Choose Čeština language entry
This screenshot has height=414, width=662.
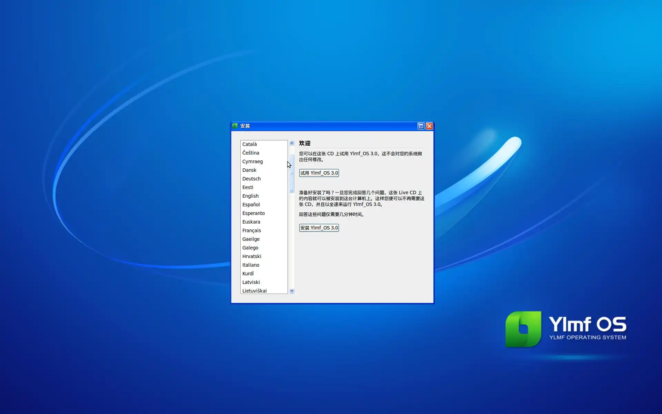pyautogui.click(x=251, y=153)
